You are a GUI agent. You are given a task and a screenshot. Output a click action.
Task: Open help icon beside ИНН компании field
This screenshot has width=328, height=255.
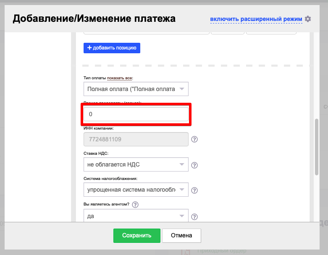(x=194, y=139)
